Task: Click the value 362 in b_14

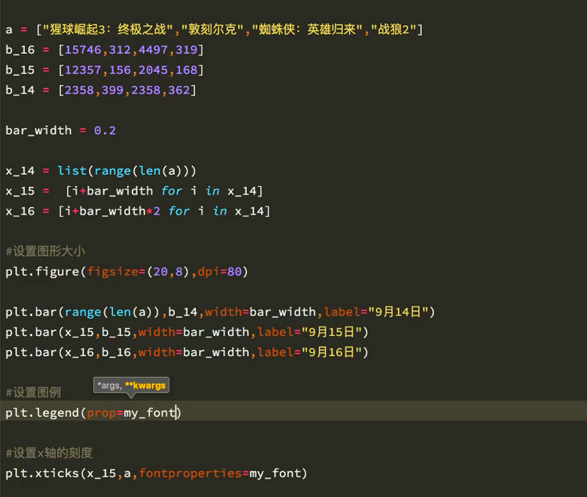Action: point(179,90)
